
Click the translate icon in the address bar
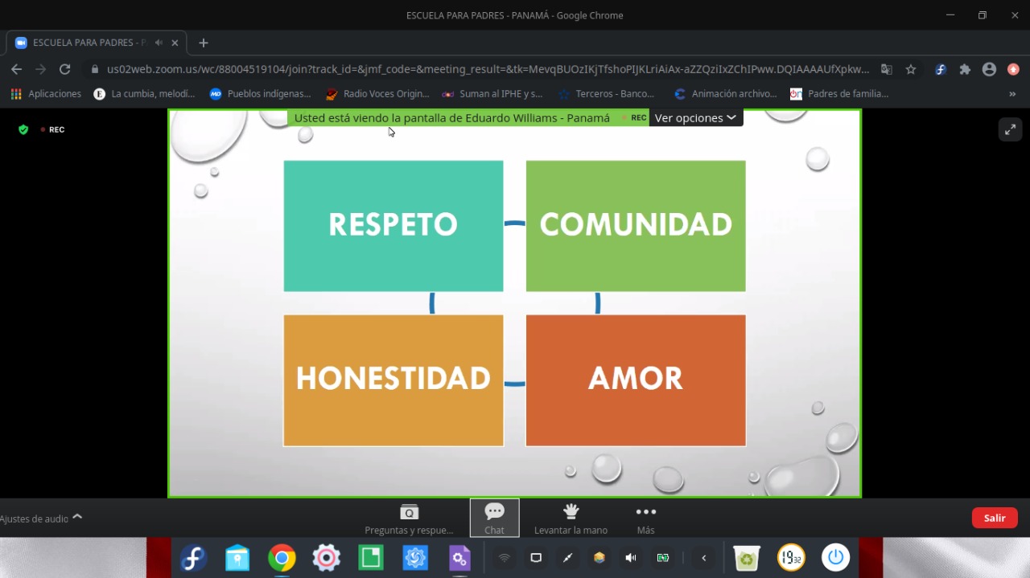point(886,69)
